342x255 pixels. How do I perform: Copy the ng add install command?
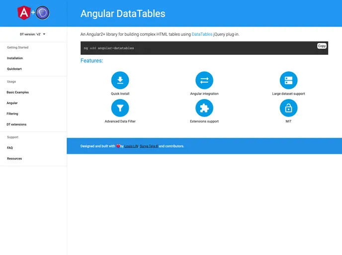[x=322, y=46]
